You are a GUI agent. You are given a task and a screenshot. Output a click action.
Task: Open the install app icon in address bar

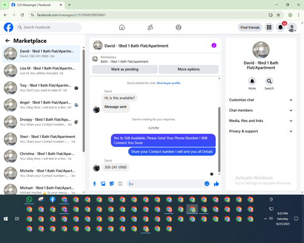click(271, 15)
